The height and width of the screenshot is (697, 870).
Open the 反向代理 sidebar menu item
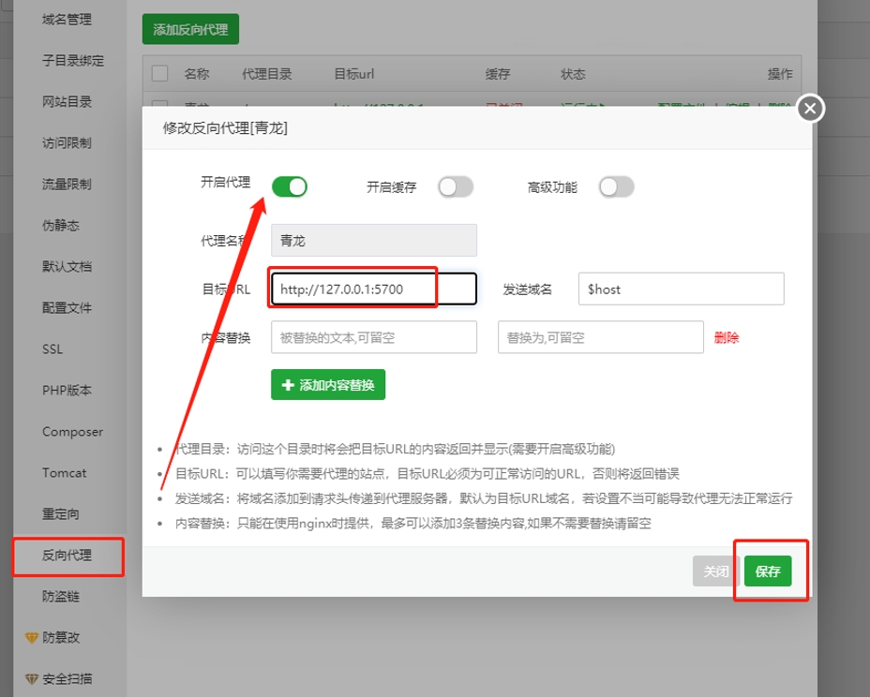tap(67, 556)
